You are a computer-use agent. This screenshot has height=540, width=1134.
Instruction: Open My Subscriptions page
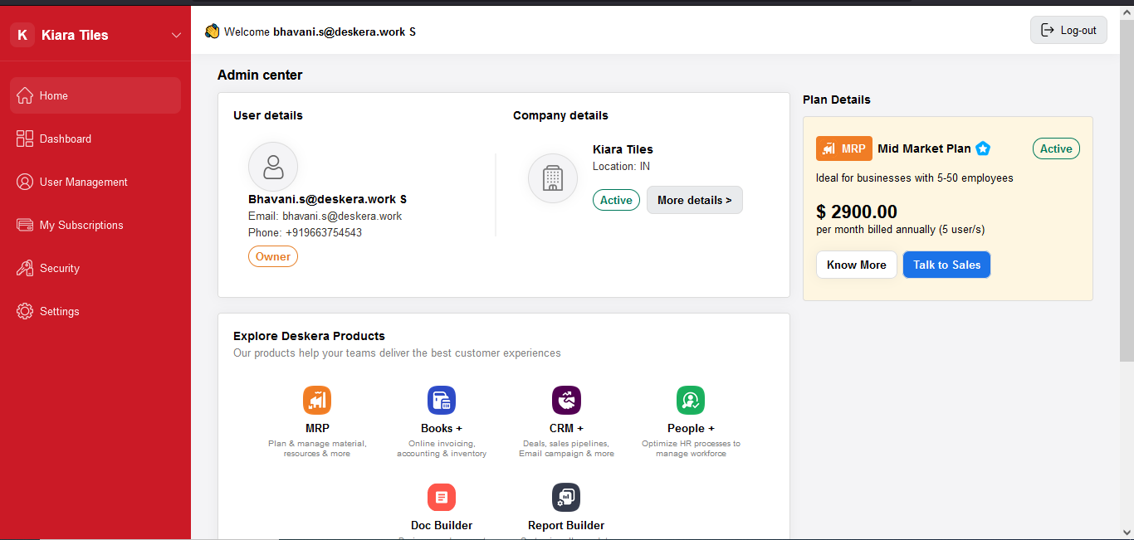click(x=95, y=225)
